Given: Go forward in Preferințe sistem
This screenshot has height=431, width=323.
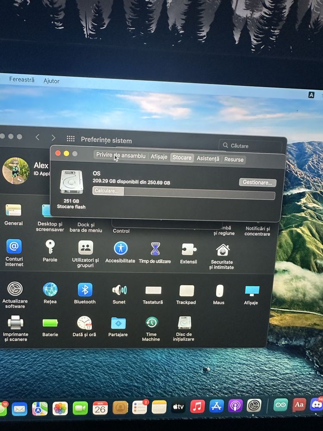Looking at the screenshot, I should coord(53,138).
